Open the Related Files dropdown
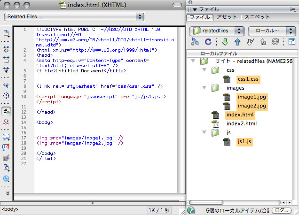This screenshot has height=215, width=299. (x=74, y=17)
